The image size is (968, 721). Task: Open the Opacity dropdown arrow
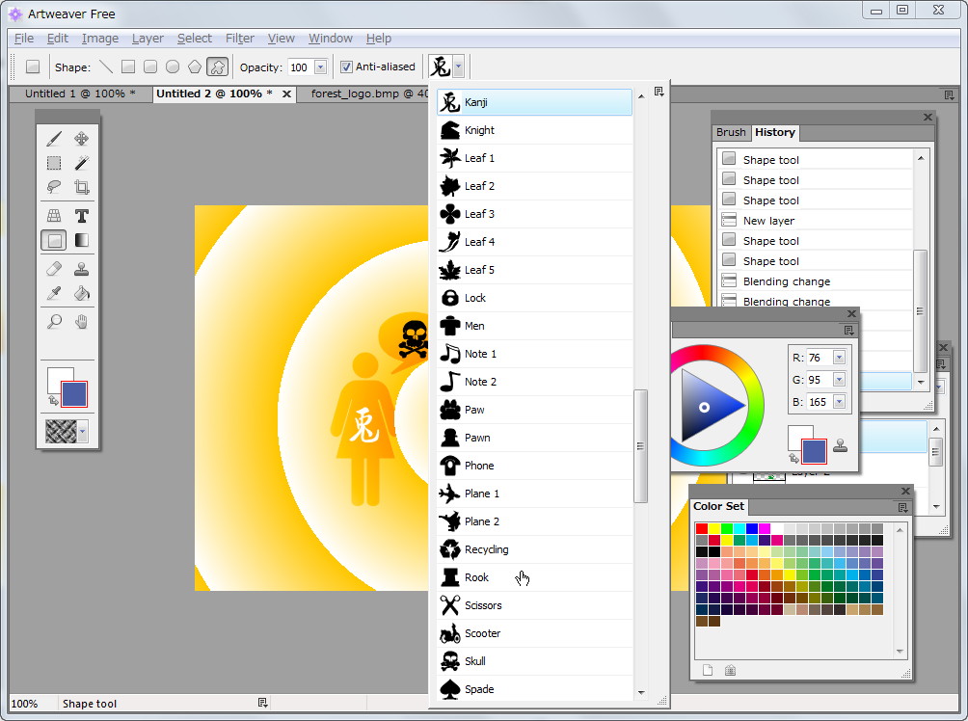pos(321,67)
